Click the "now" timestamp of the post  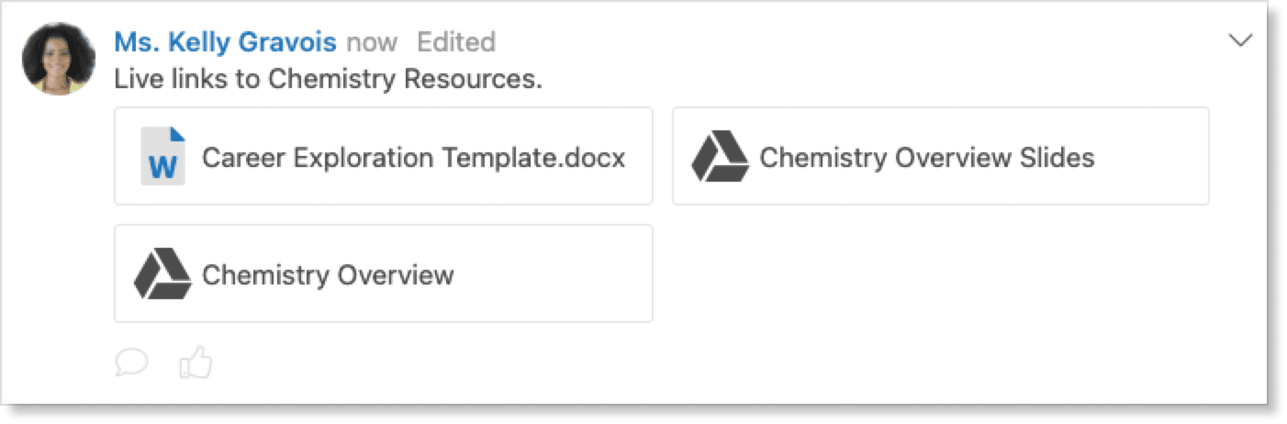[372, 42]
